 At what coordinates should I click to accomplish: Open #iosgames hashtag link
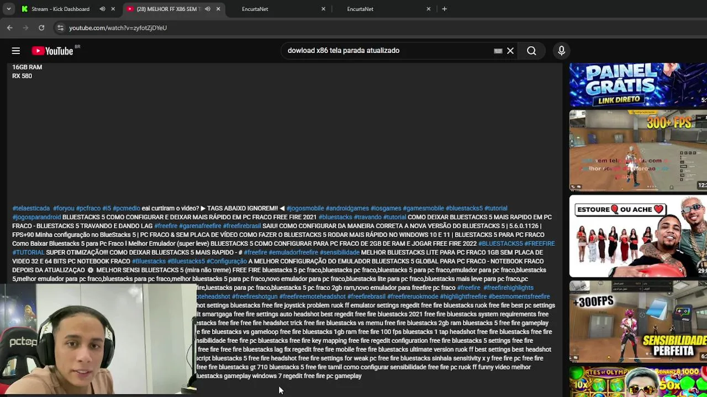[386, 208]
